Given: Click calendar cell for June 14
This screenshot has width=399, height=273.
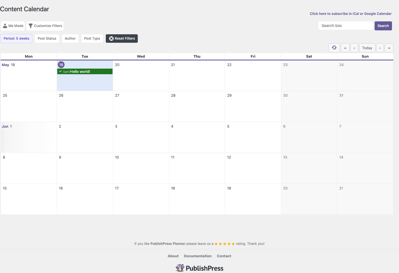Looking at the screenshot, I should pos(365,168).
